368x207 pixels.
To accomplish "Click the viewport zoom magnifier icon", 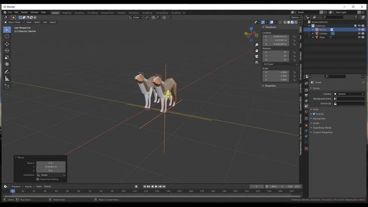I will click(x=256, y=45).
